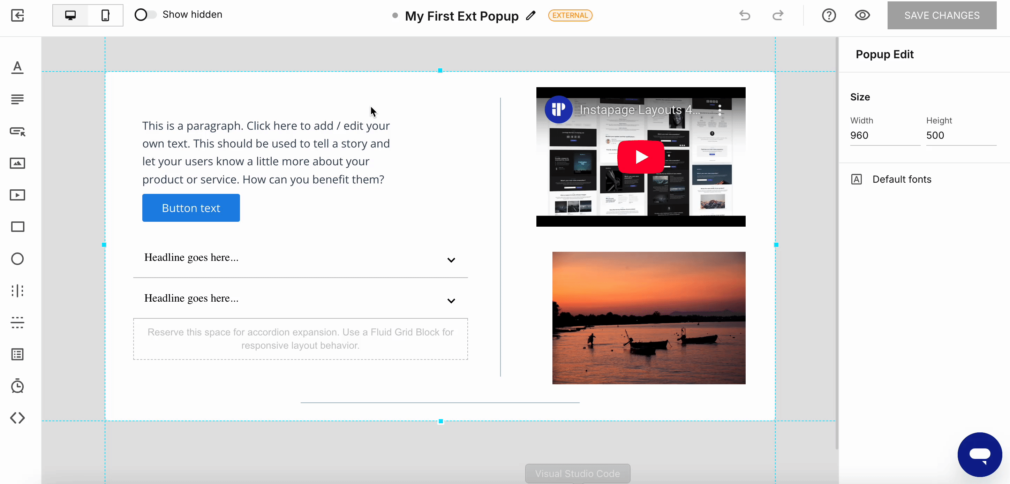
Task: Enable the Show hidden toggle
Action: (x=145, y=15)
